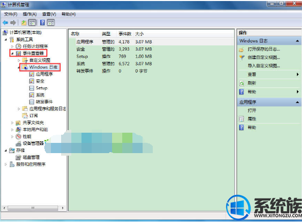This screenshot has width=302, height=222.
Task: Collapse the 系统工具 tree node arrow
Action: 6,40
